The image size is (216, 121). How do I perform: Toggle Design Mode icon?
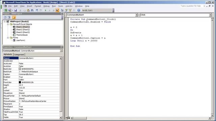pos(57,10)
